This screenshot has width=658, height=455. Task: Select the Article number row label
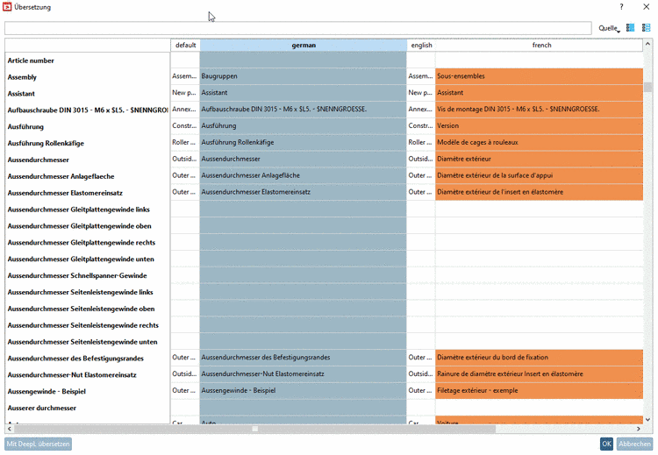(31, 60)
